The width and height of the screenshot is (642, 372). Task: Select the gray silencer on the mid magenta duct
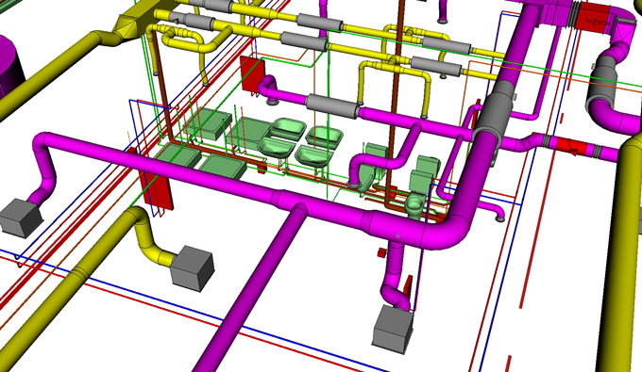coord(332,106)
